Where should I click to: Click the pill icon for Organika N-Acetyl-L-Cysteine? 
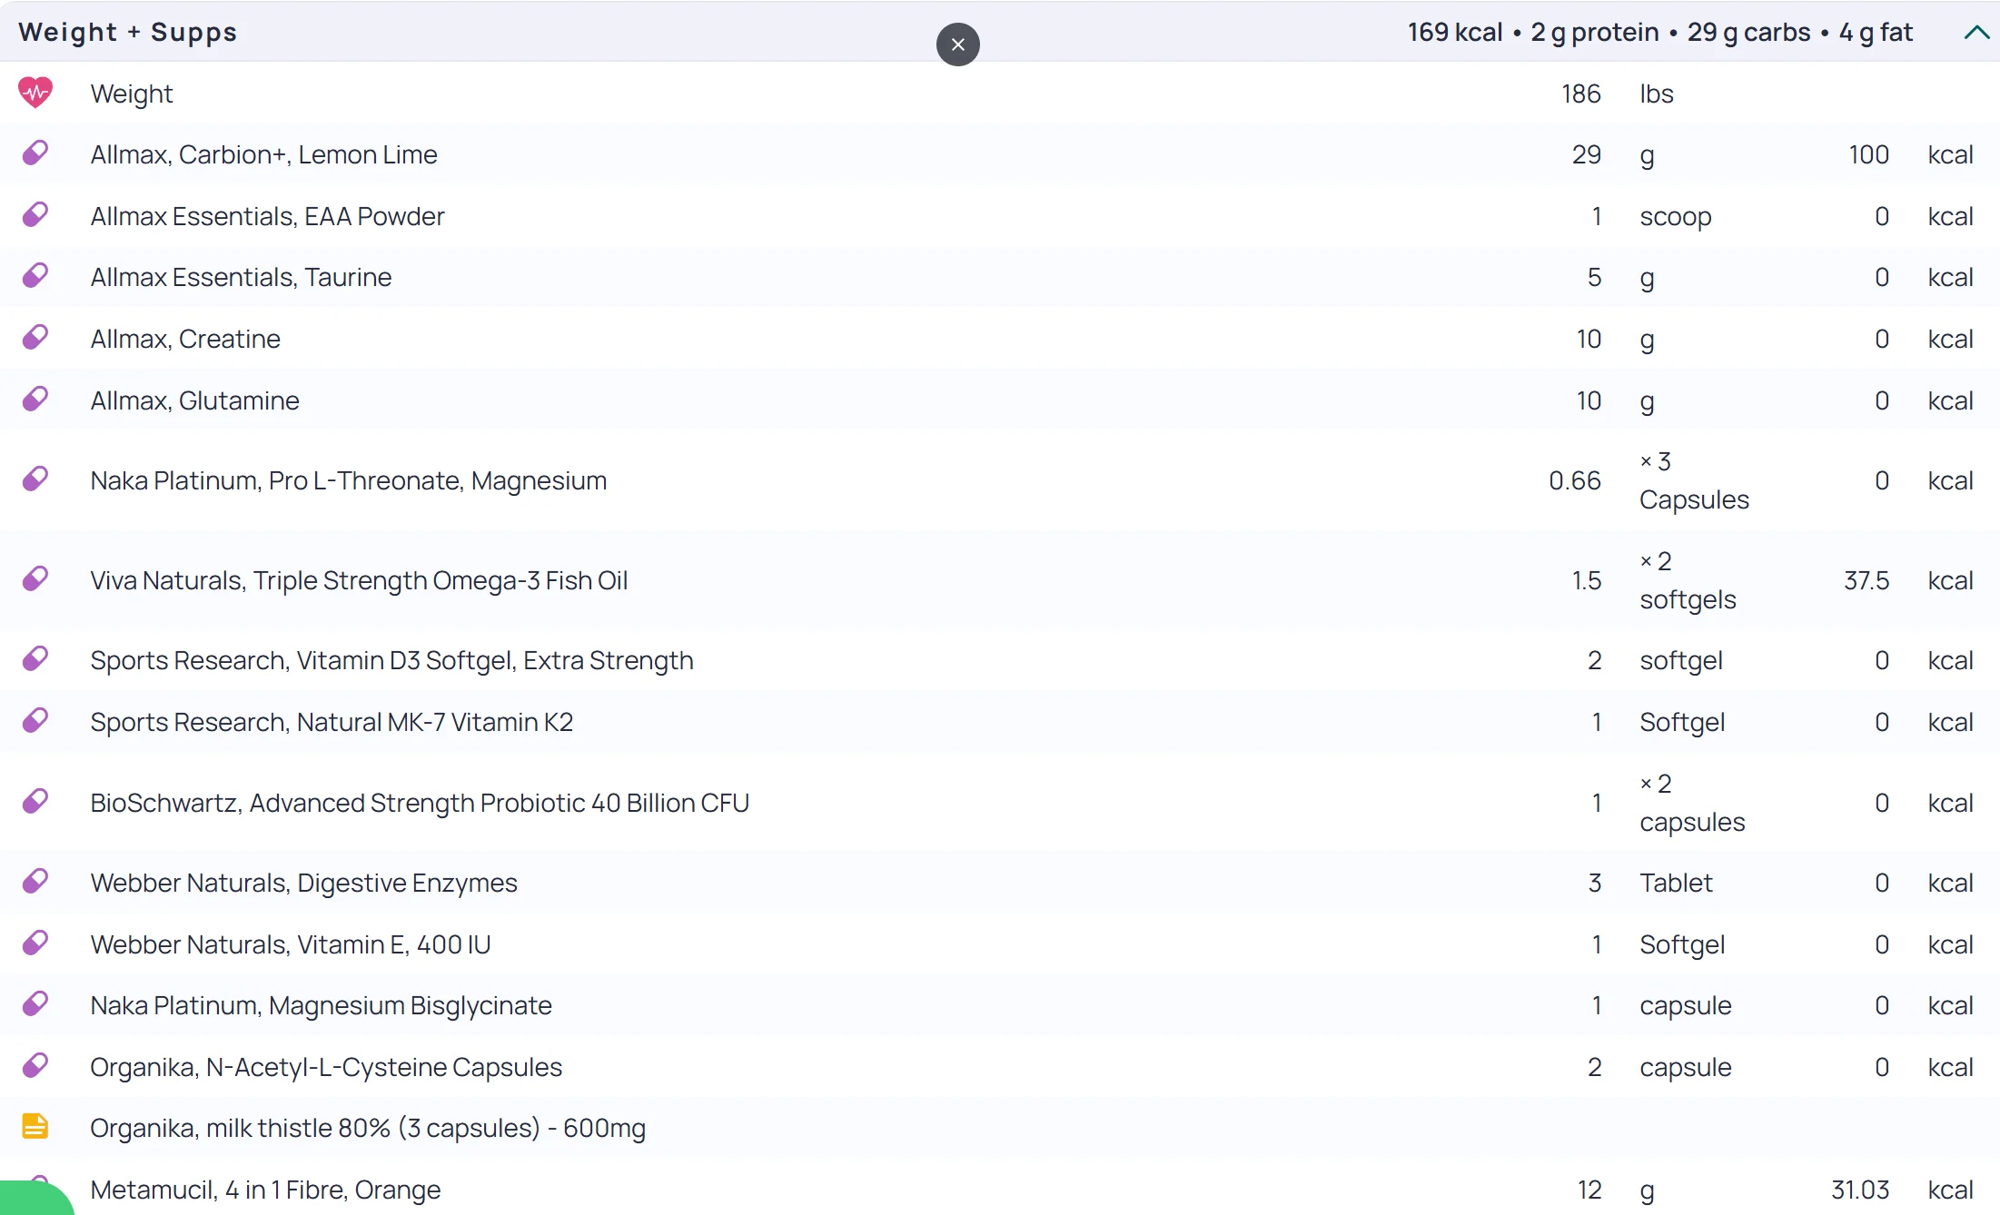pos(35,1065)
